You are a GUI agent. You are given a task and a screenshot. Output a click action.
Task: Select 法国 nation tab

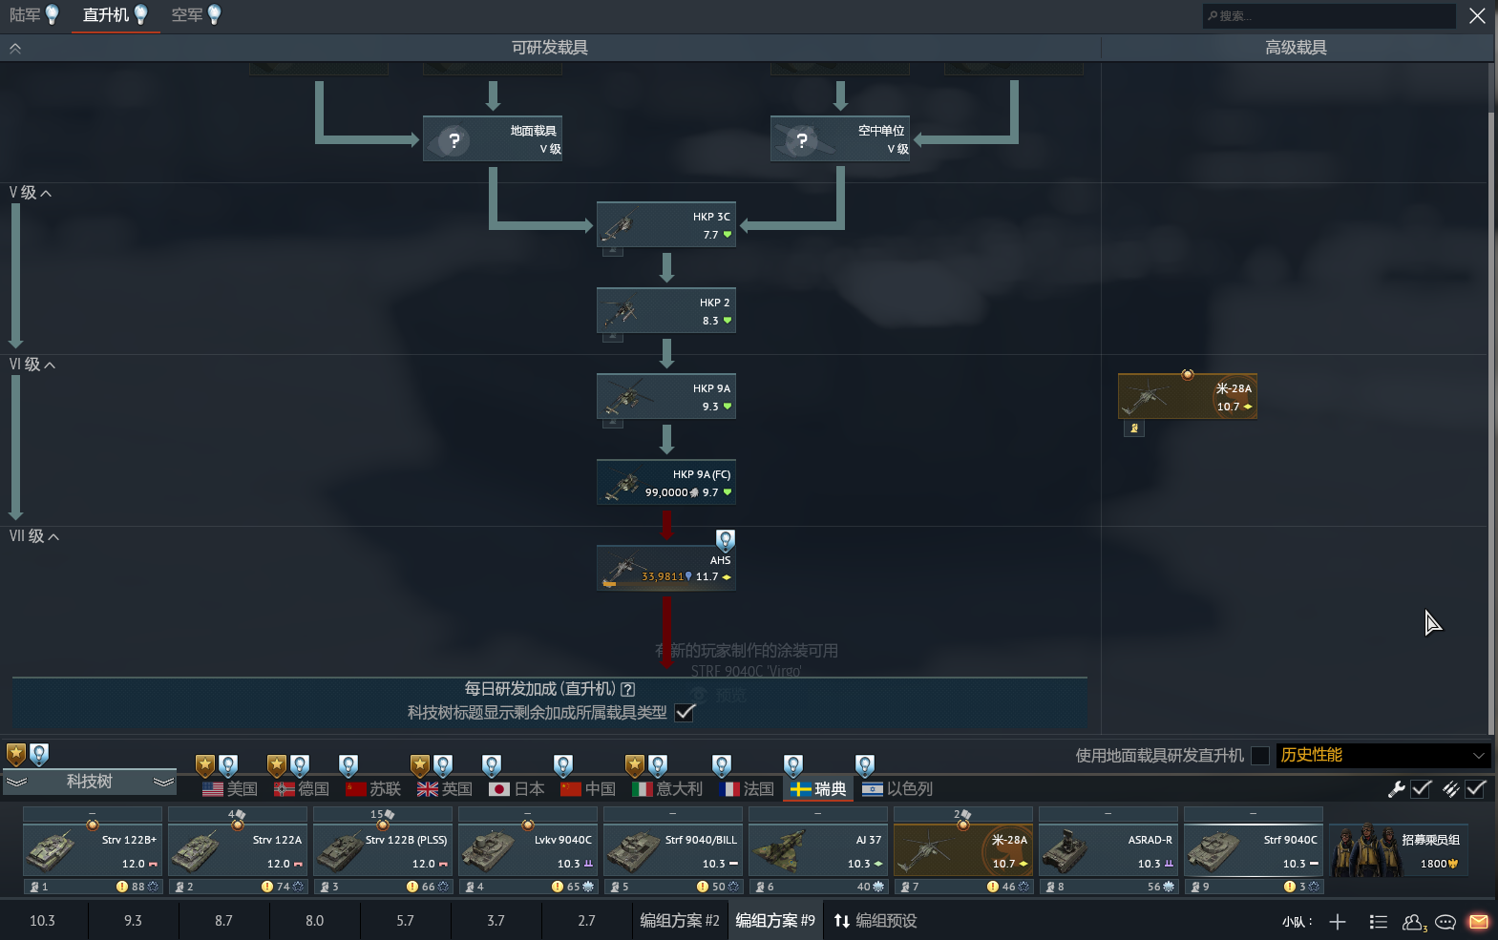[747, 789]
